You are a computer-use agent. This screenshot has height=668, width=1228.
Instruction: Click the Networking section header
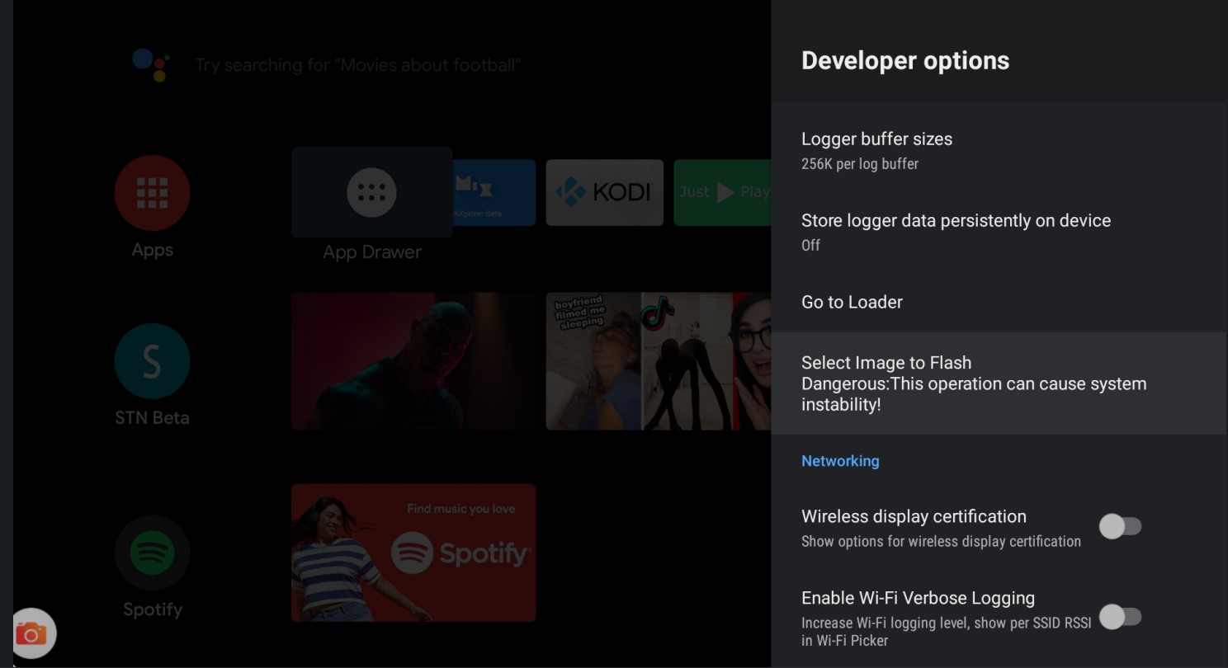840,461
